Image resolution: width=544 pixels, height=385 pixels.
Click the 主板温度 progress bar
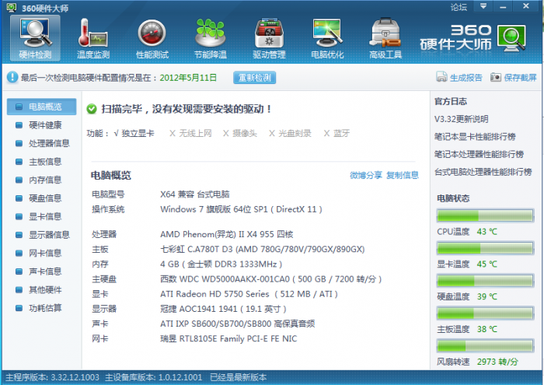(485, 313)
